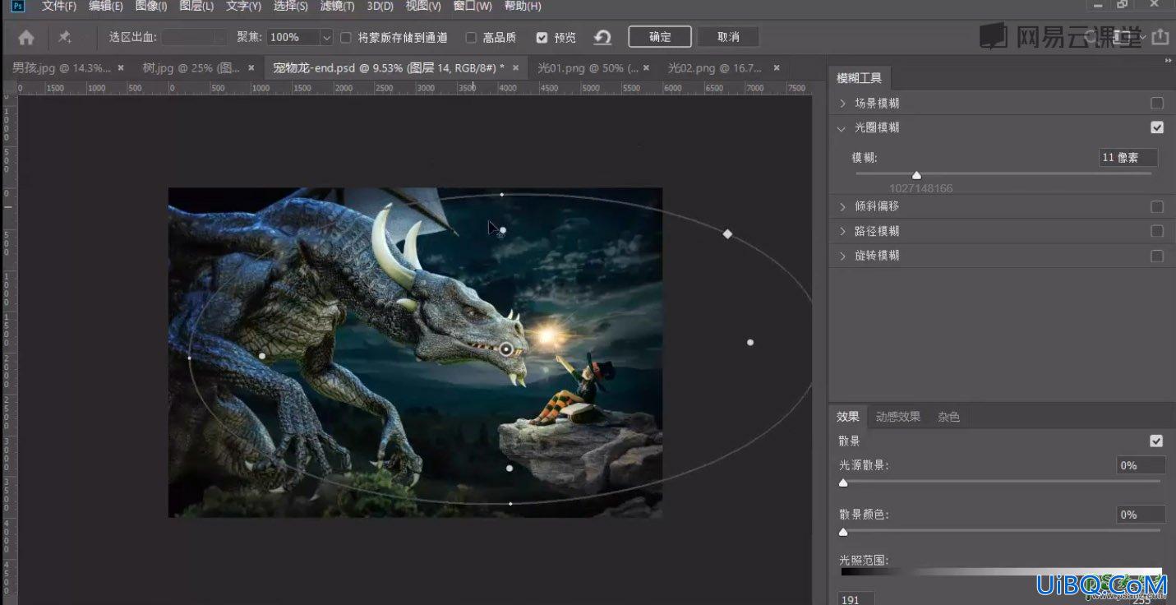
Task: Open the 图层(L) menu
Action: click(x=196, y=7)
